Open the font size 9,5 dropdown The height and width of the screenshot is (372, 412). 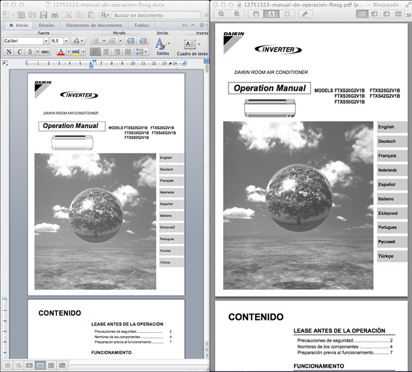pyautogui.click(x=66, y=41)
